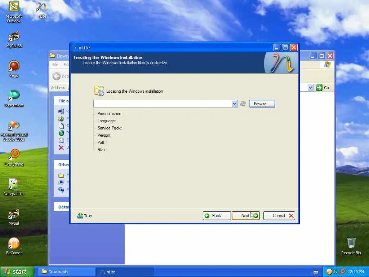Select the BitComet desktop icon

pyautogui.click(x=14, y=246)
